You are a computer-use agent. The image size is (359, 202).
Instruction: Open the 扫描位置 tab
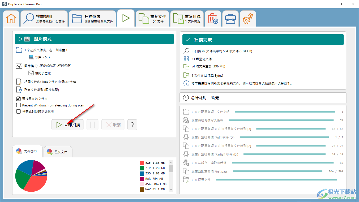(92, 19)
